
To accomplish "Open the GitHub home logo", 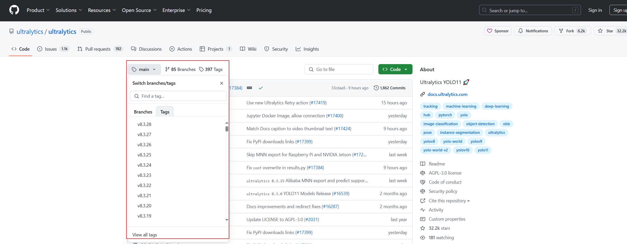I will 14,10.
